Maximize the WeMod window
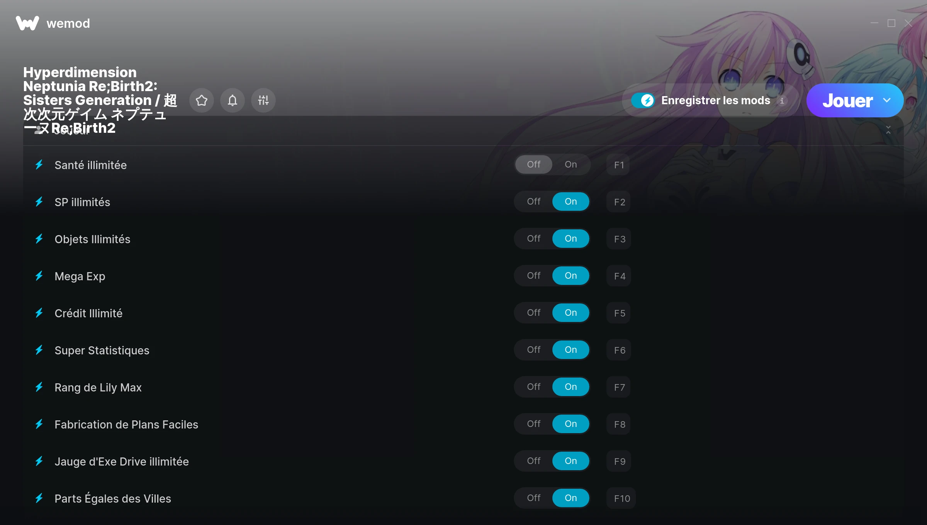Image resolution: width=927 pixels, height=525 pixels. [891, 23]
